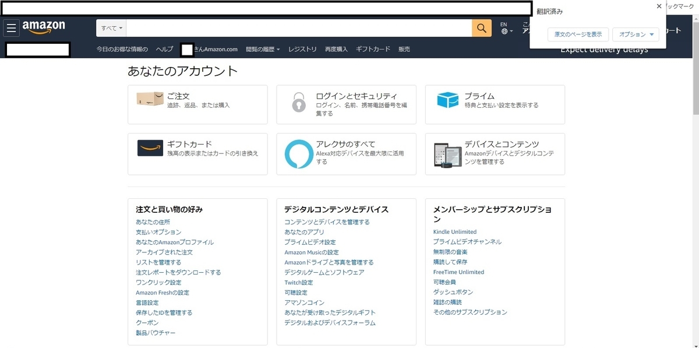Viewport: 699px width, 348px height.
Task: Open 注文レポートをダウンロードする link
Action: [x=178, y=272]
